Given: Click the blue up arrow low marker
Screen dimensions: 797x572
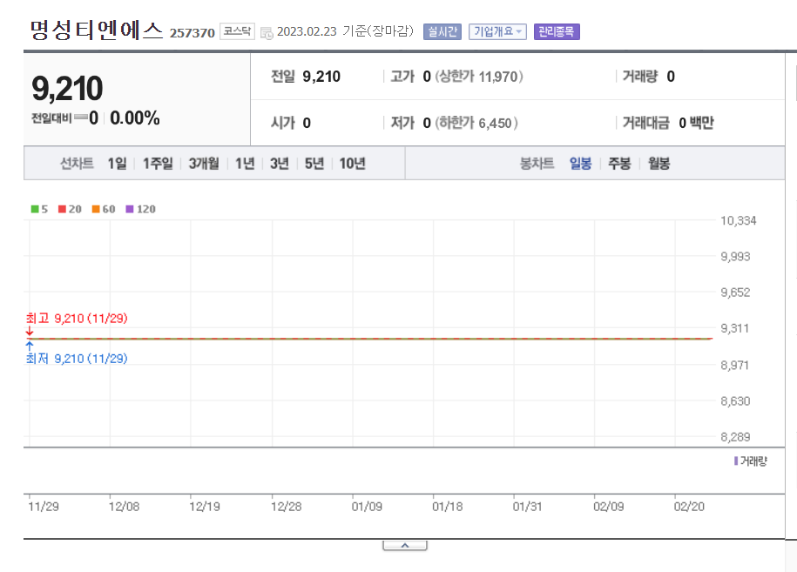Looking at the screenshot, I should coord(30,346).
